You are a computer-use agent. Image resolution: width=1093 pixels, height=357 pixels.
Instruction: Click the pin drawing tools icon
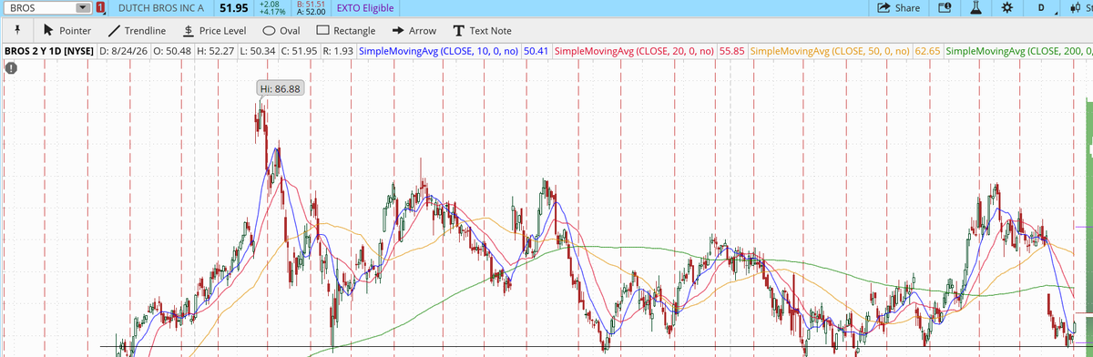pyautogui.click(x=17, y=30)
